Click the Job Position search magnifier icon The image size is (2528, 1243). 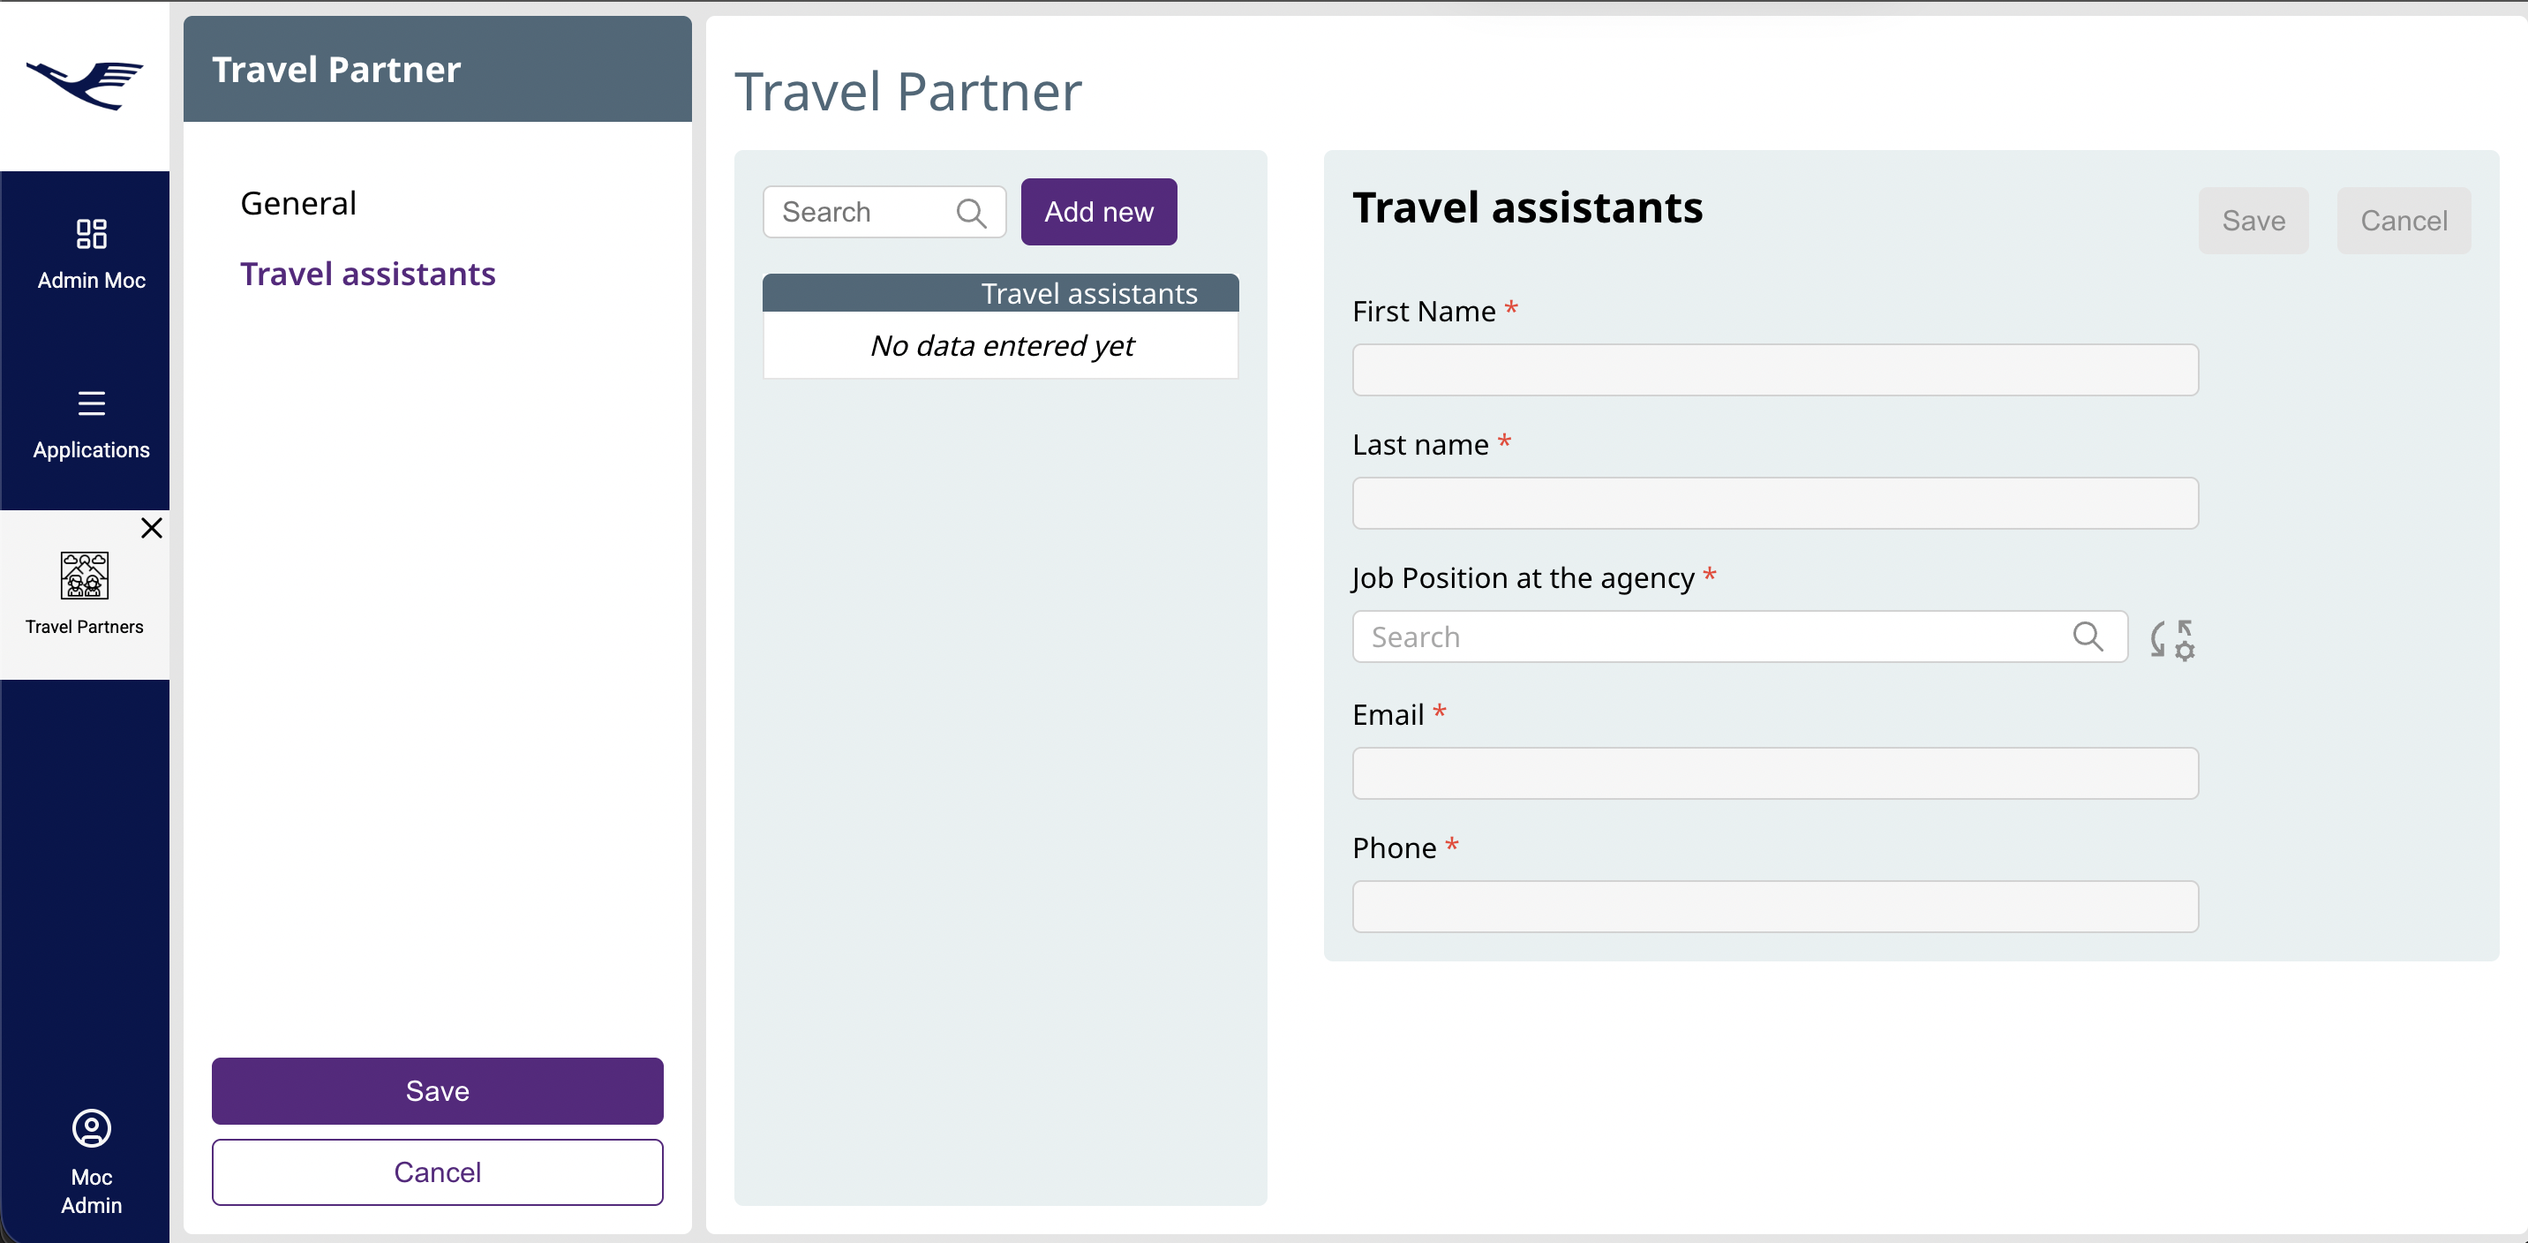pyautogui.click(x=2088, y=637)
